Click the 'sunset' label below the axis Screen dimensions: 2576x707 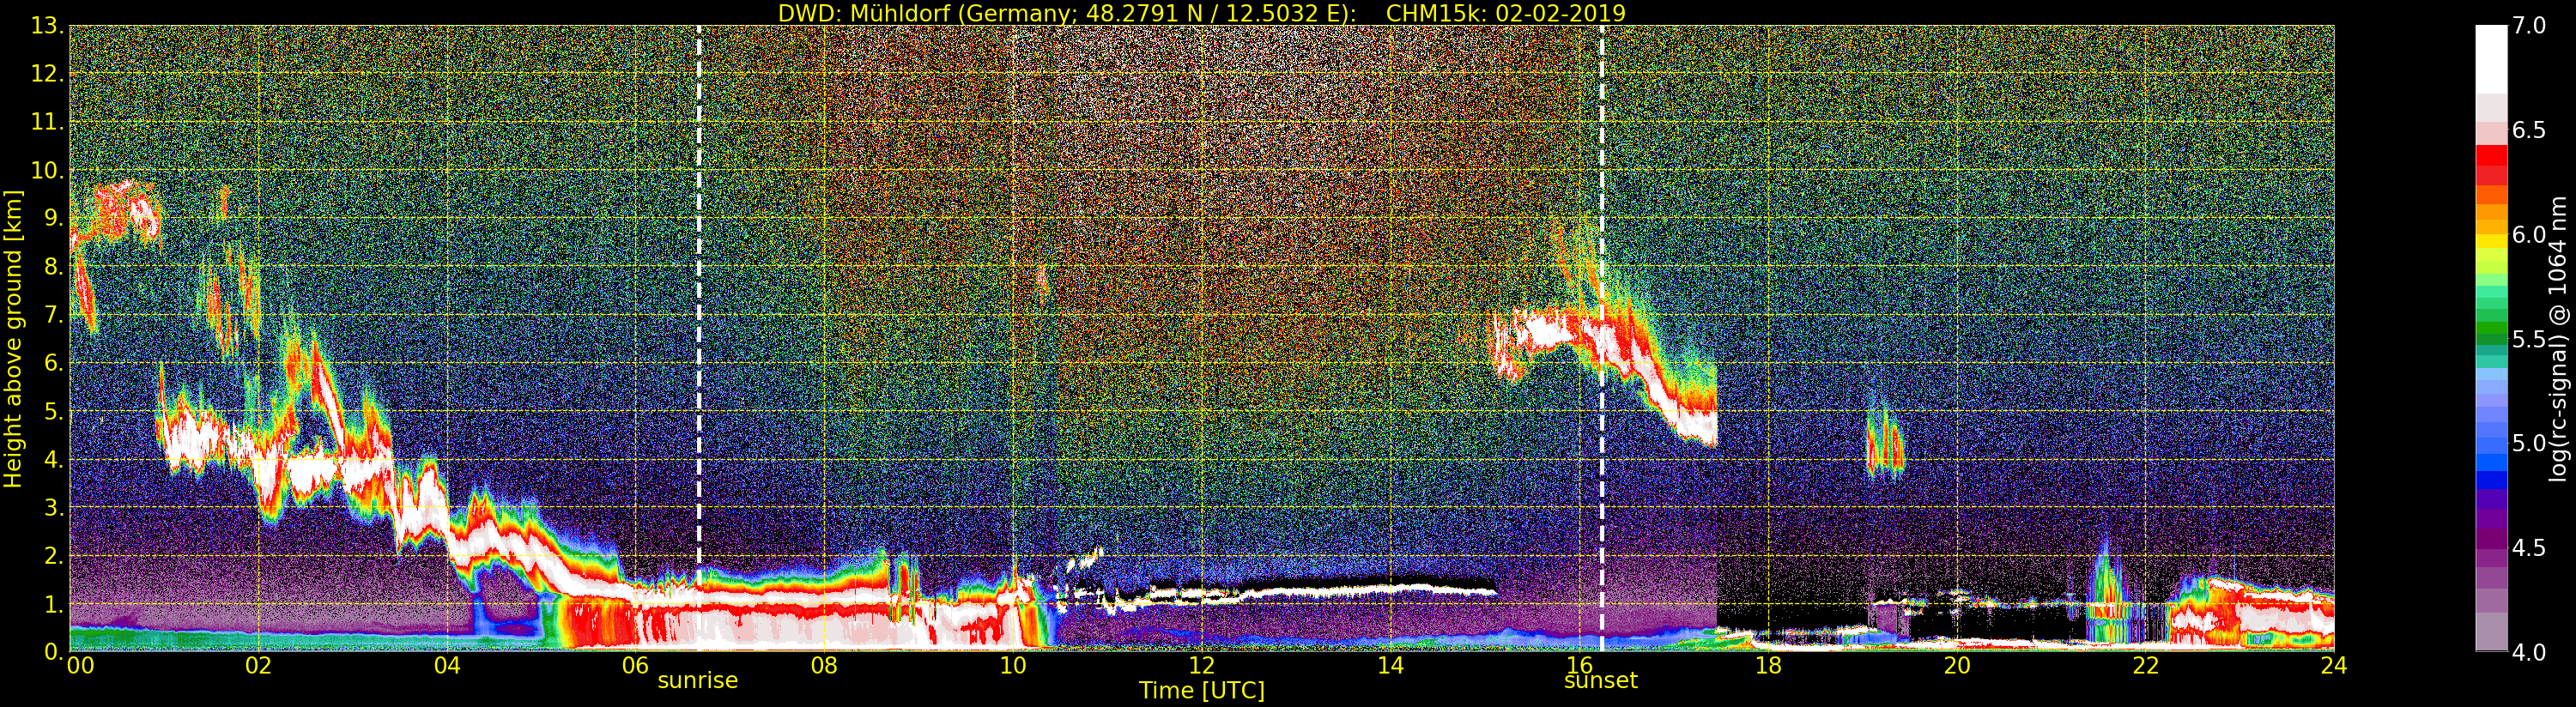[1601, 680]
